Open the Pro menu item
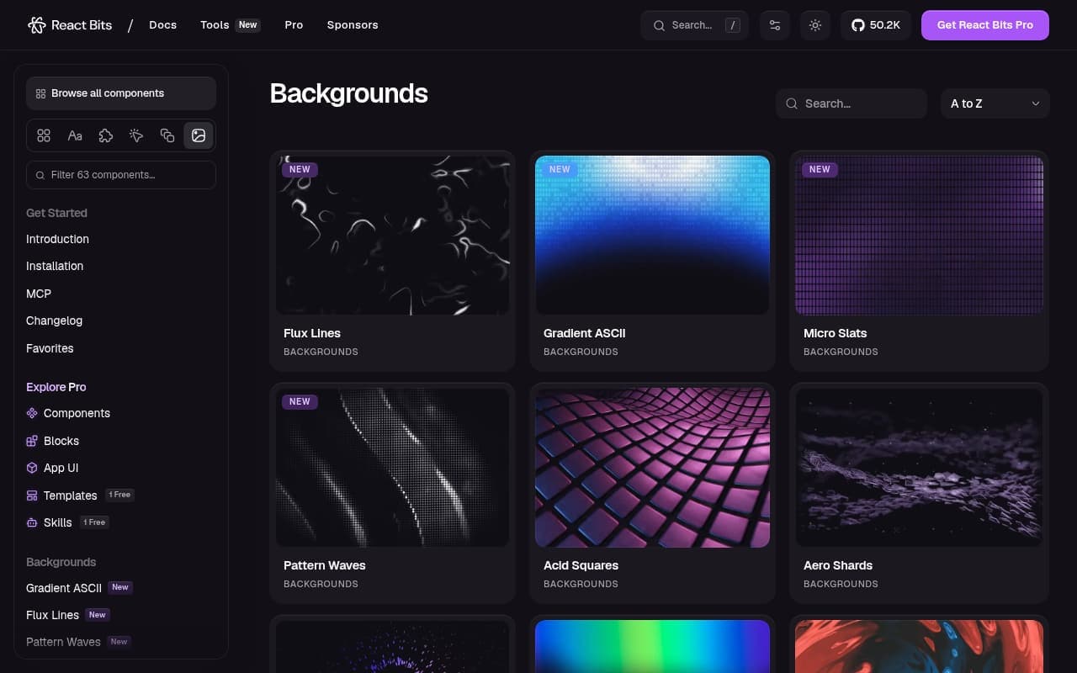This screenshot has width=1077, height=673. [294, 25]
